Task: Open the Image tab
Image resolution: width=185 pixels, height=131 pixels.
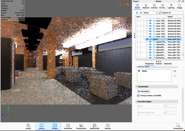Action: pos(179,6)
